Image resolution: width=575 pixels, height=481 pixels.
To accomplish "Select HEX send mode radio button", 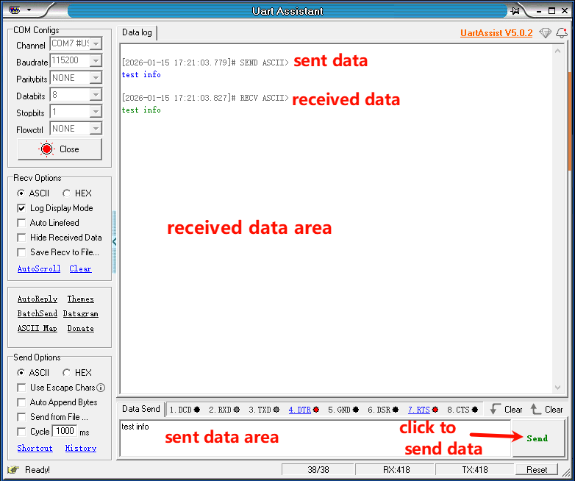I will click(x=66, y=373).
